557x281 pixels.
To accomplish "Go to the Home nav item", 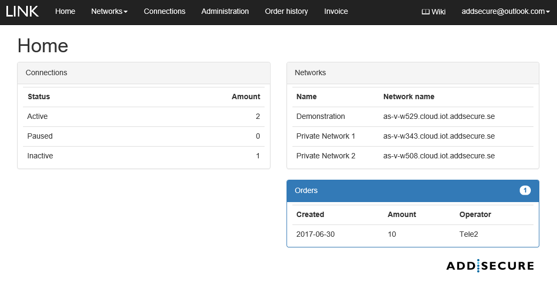I will pyautogui.click(x=65, y=11).
